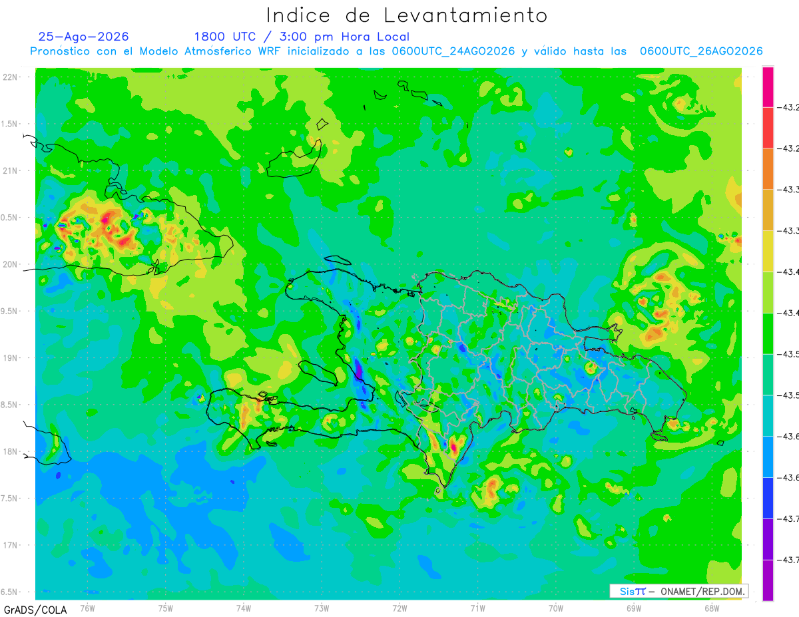Image resolution: width=799 pixels, height=617 pixels.
Task: Select the sea-green swatch in the legend
Action: coord(768,374)
